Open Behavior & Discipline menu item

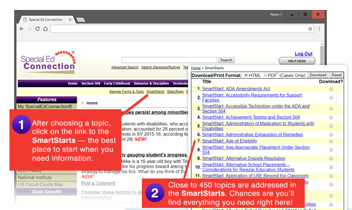pos(151,83)
